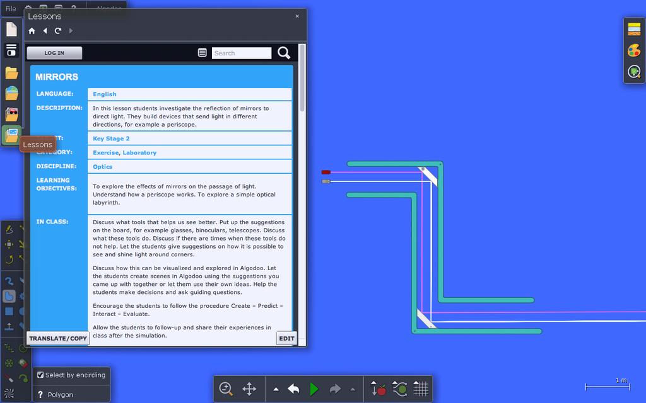Viewport: 646px width, 403px height.
Task: Click the EDIT button in the lesson
Action: (287, 338)
